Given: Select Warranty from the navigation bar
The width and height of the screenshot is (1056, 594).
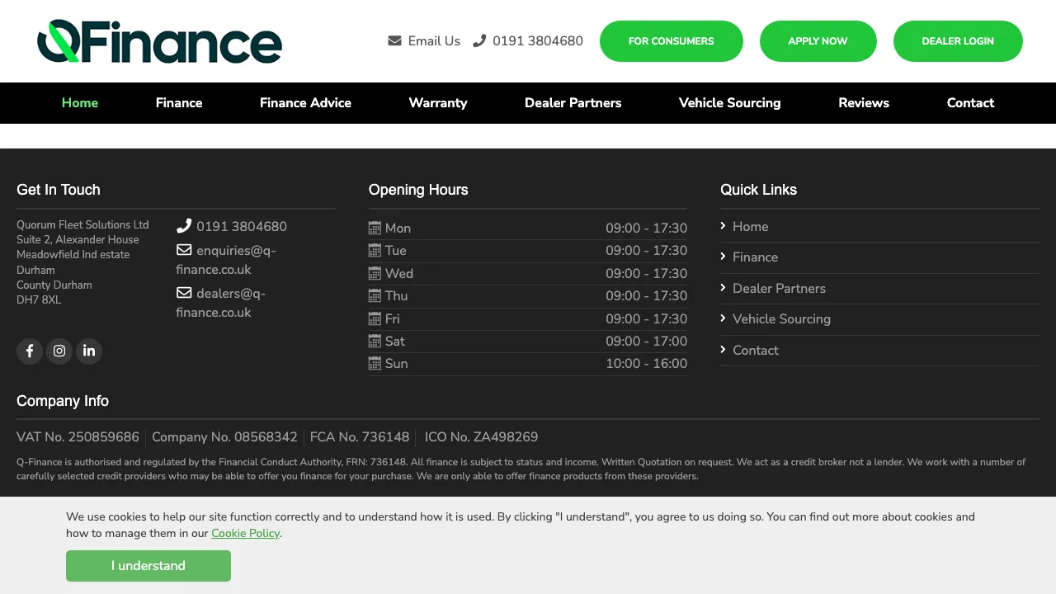Looking at the screenshot, I should click(x=438, y=102).
